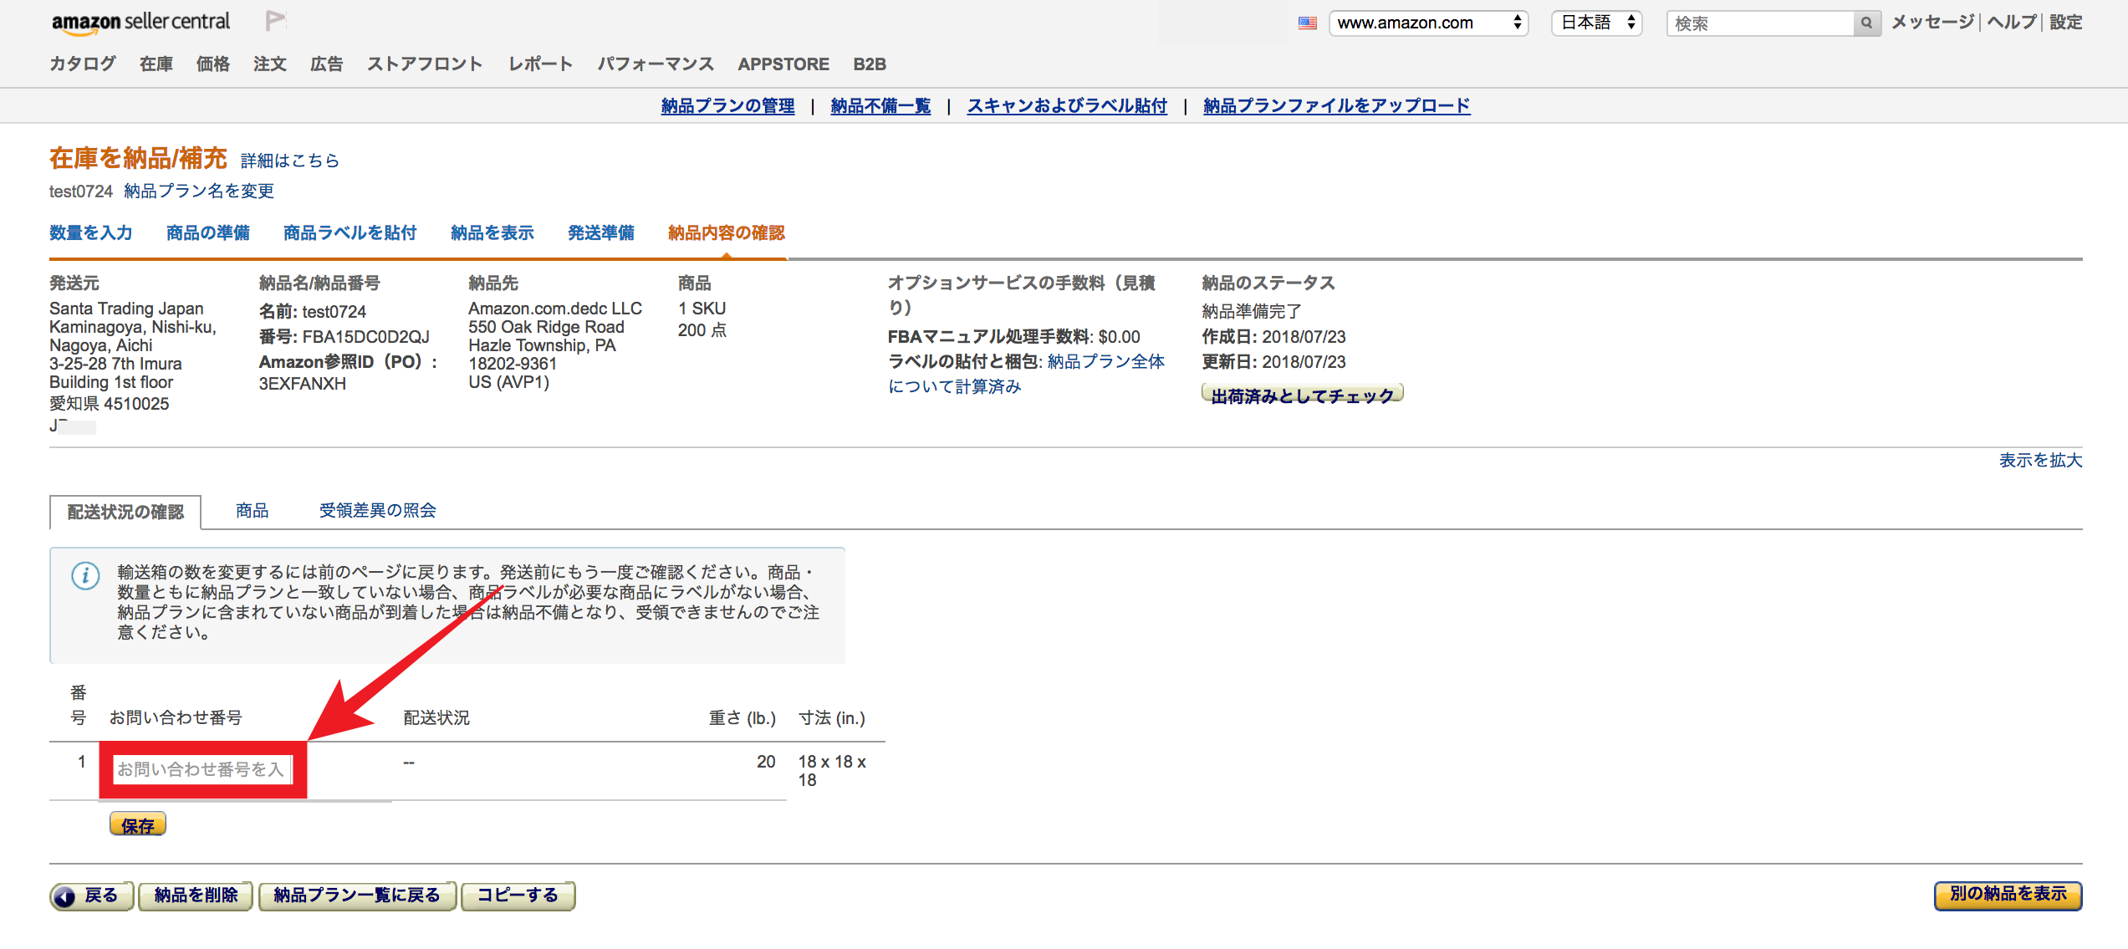Click the 納品準備完了 status text
Viewport: 2128px width, 949px height.
(x=1252, y=312)
